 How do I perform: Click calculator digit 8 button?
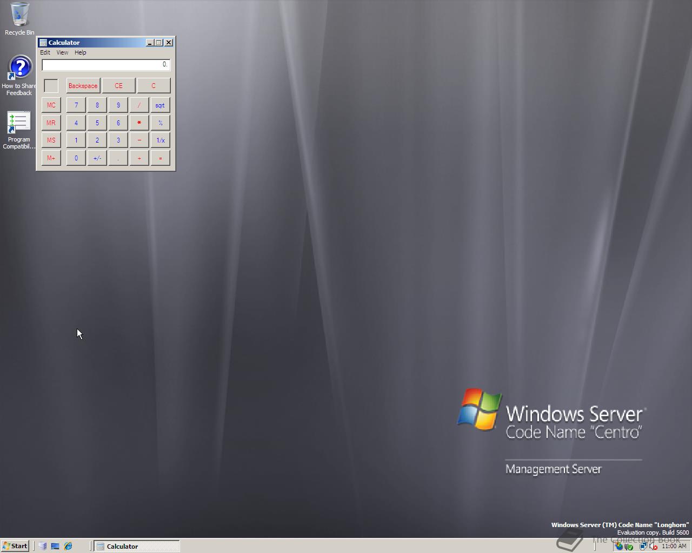(x=97, y=105)
